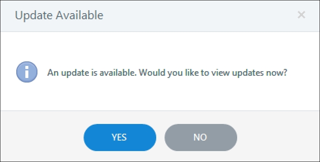The width and height of the screenshot is (320, 162).
Task: Dismiss the update prompt using the gray NO button
Action: 201,138
